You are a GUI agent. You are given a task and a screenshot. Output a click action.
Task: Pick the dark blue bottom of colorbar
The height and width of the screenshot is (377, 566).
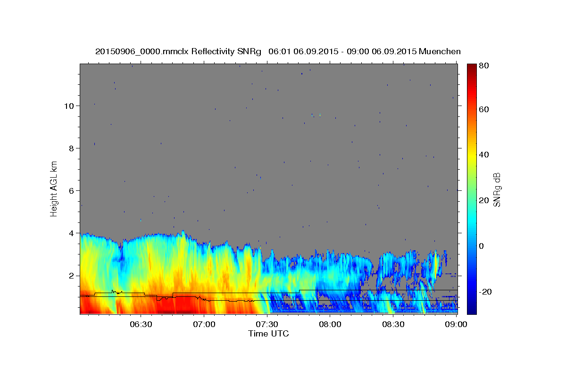(x=472, y=310)
